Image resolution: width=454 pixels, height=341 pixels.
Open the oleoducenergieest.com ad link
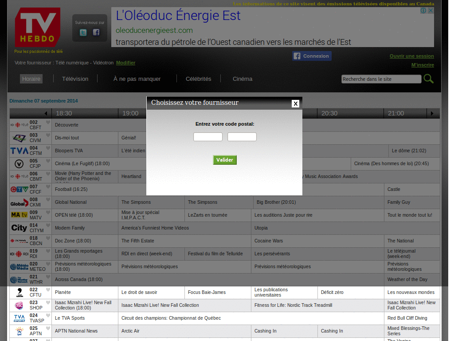tap(154, 31)
